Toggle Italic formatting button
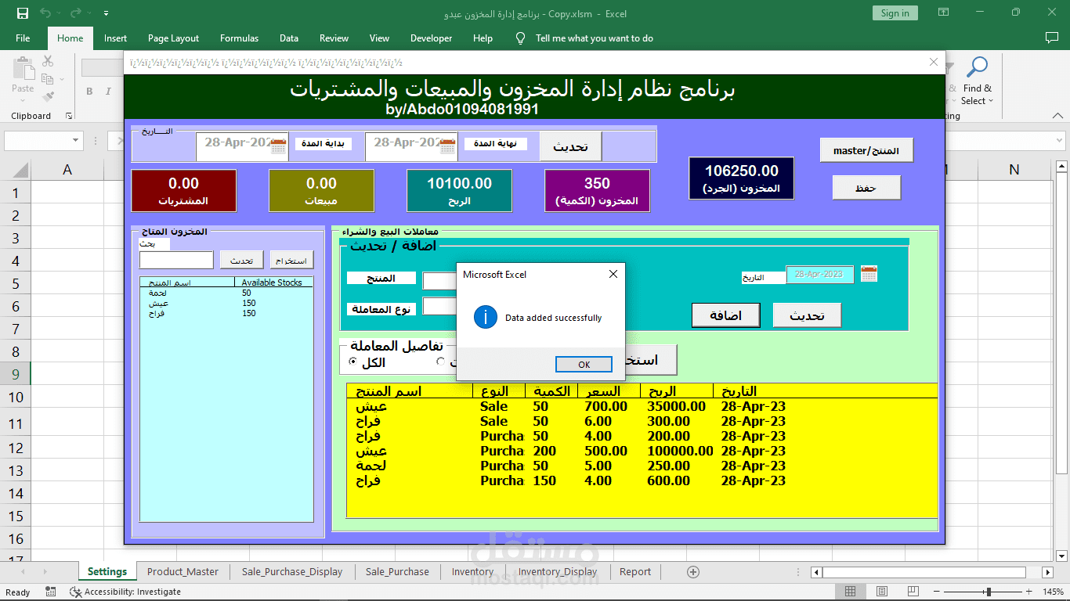 pyautogui.click(x=110, y=92)
